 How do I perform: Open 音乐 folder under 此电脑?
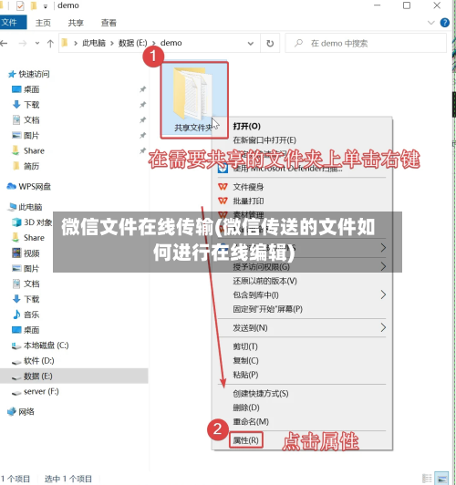[31, 315]
